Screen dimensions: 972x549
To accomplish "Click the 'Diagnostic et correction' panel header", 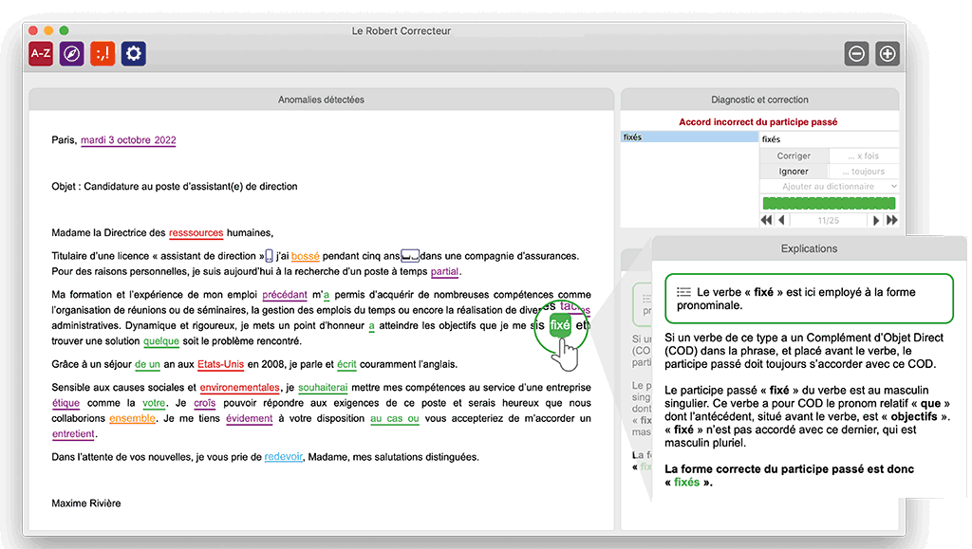I will [x=759, y=100].
